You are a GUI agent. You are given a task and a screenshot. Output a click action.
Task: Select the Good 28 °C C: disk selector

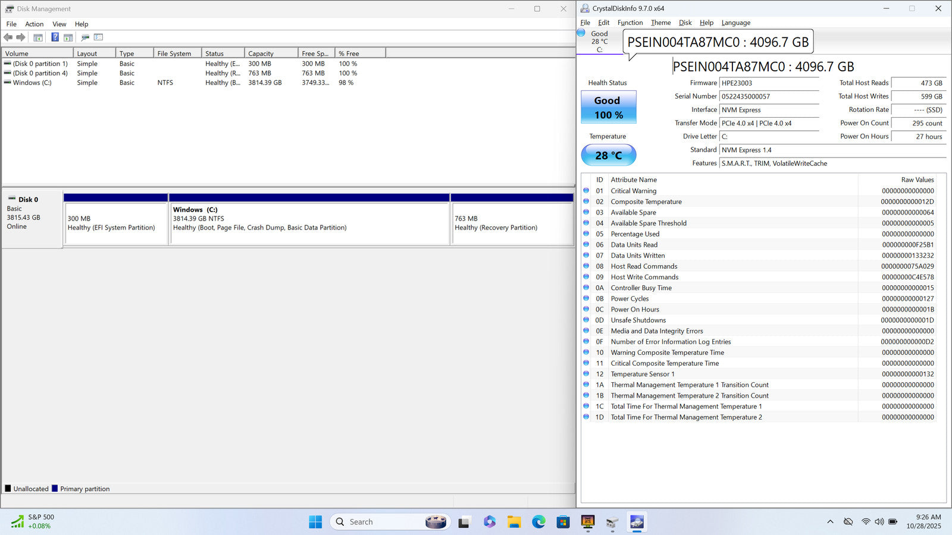point(599,42)
